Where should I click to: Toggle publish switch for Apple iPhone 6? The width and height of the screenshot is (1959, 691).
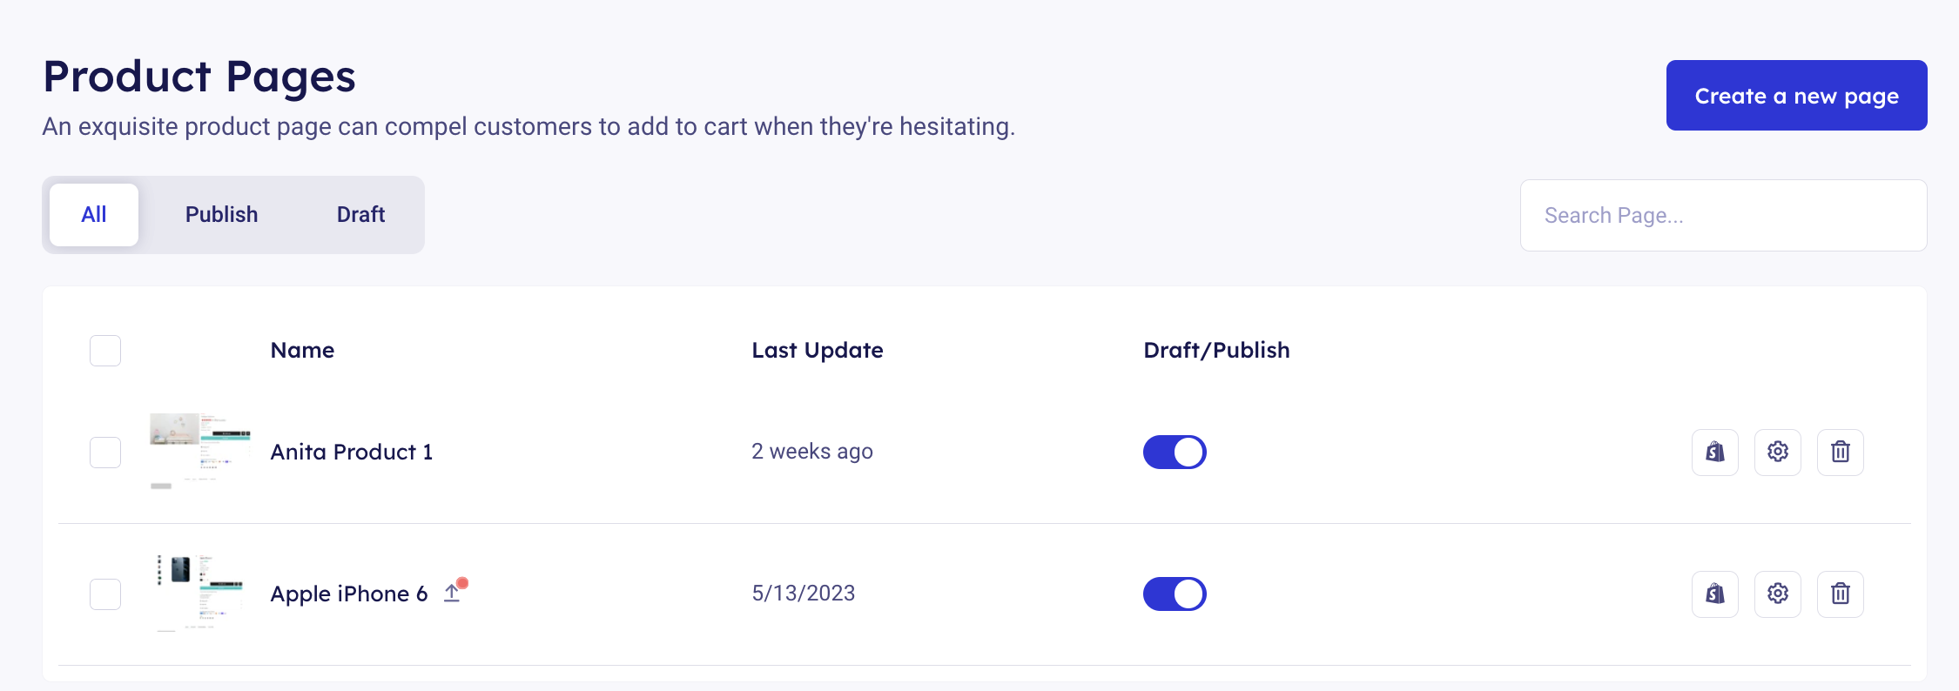[x=1174, y=594]
